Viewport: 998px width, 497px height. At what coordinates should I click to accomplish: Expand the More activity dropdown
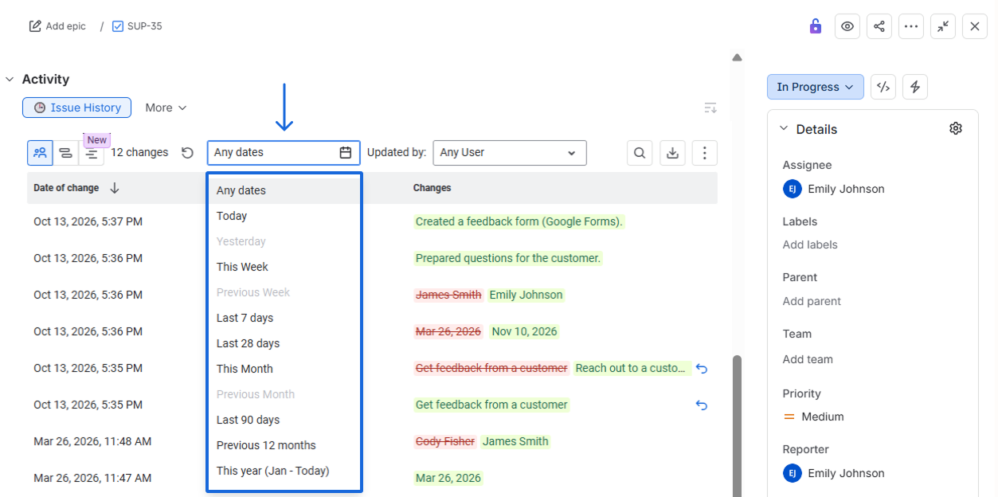[x=166, y=108]
